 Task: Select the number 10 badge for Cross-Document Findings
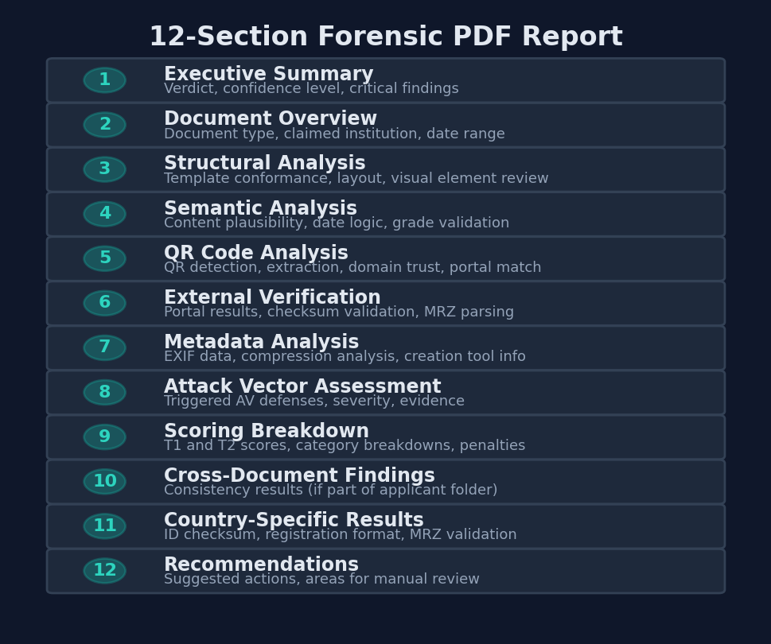pyautogui.click(x=104, y=481)
